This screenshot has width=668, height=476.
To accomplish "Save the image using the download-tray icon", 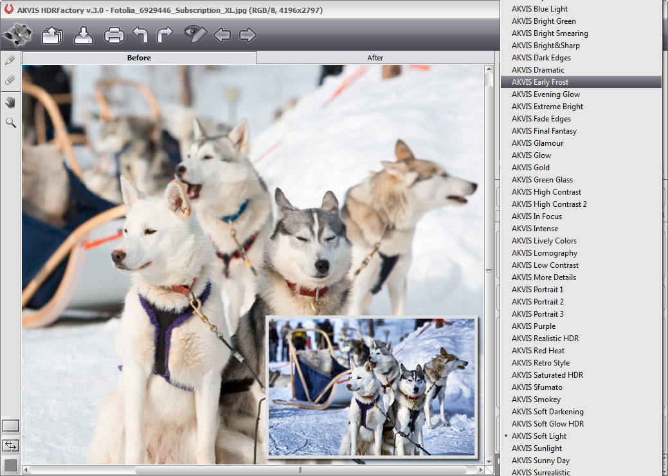I will [84, 35].
